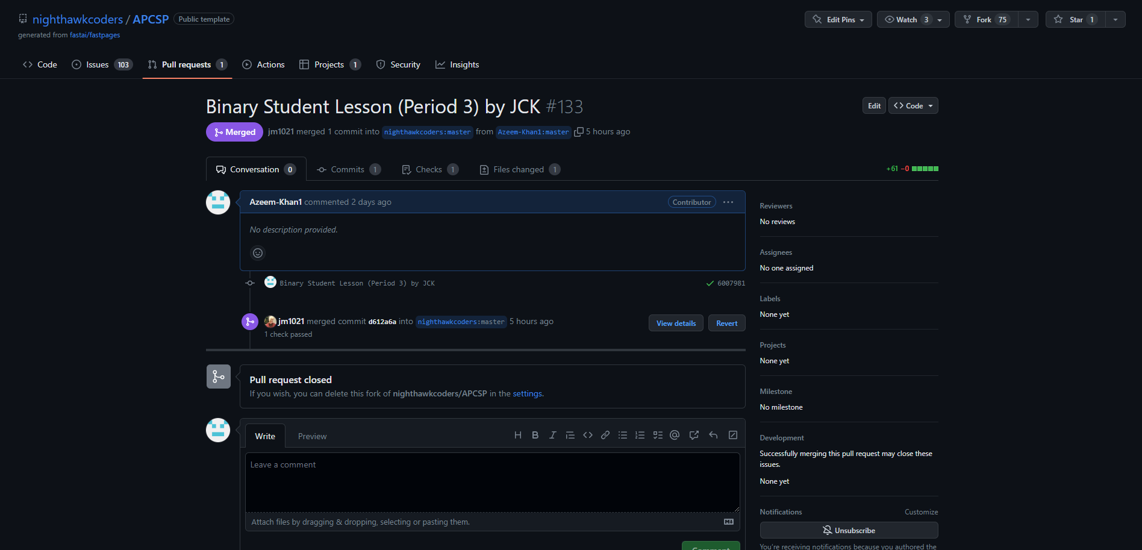Open the Edit Pins dropdown
The image size is (1142, 550).
tap(838, 19)
